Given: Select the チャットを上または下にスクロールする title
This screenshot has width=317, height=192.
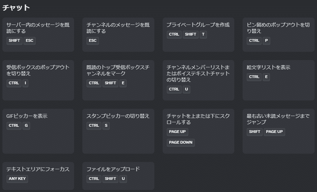Looking at the screenshot, I should [198, 119].
